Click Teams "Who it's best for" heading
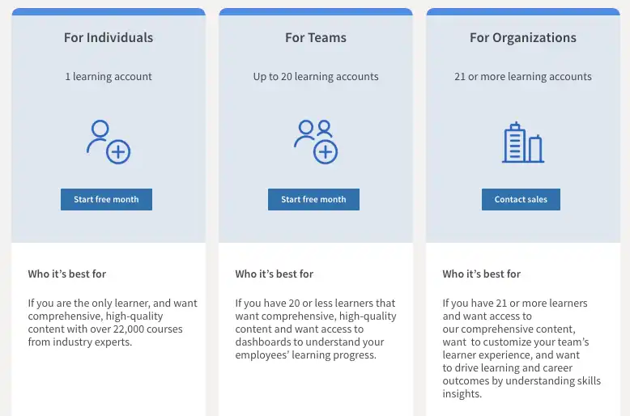 (275, 274)
